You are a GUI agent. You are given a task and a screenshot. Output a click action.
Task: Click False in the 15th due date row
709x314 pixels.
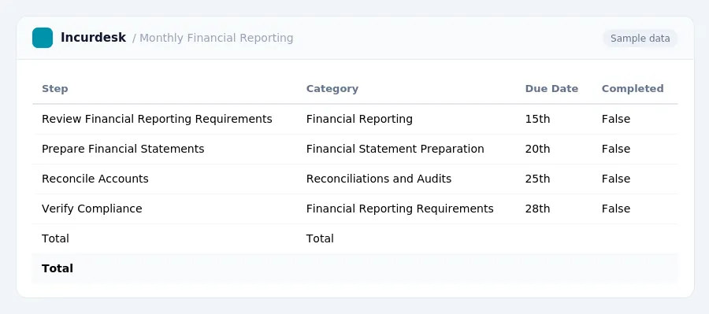pyautogui.click(x=616, y=119)
